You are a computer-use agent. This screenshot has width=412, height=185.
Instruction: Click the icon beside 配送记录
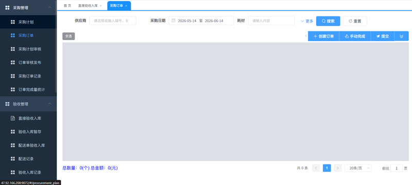coord(12,159)
